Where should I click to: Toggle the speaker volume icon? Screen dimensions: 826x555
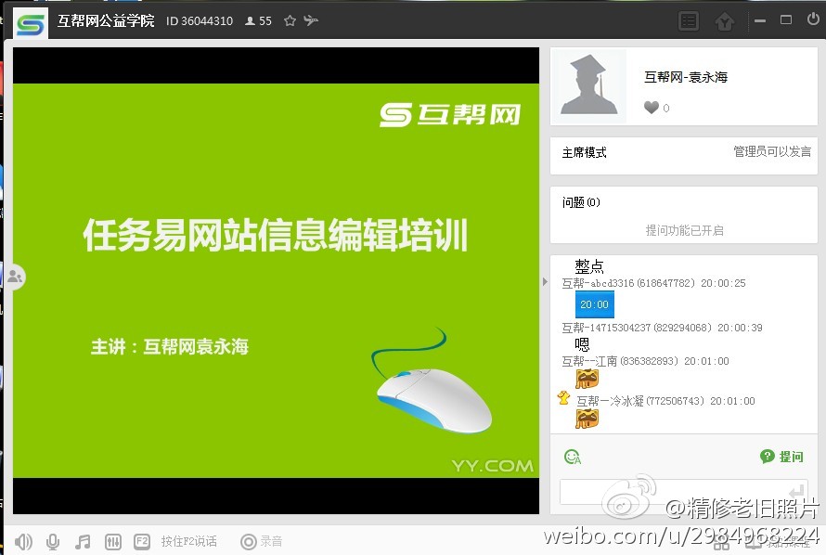tap(23, 541)
